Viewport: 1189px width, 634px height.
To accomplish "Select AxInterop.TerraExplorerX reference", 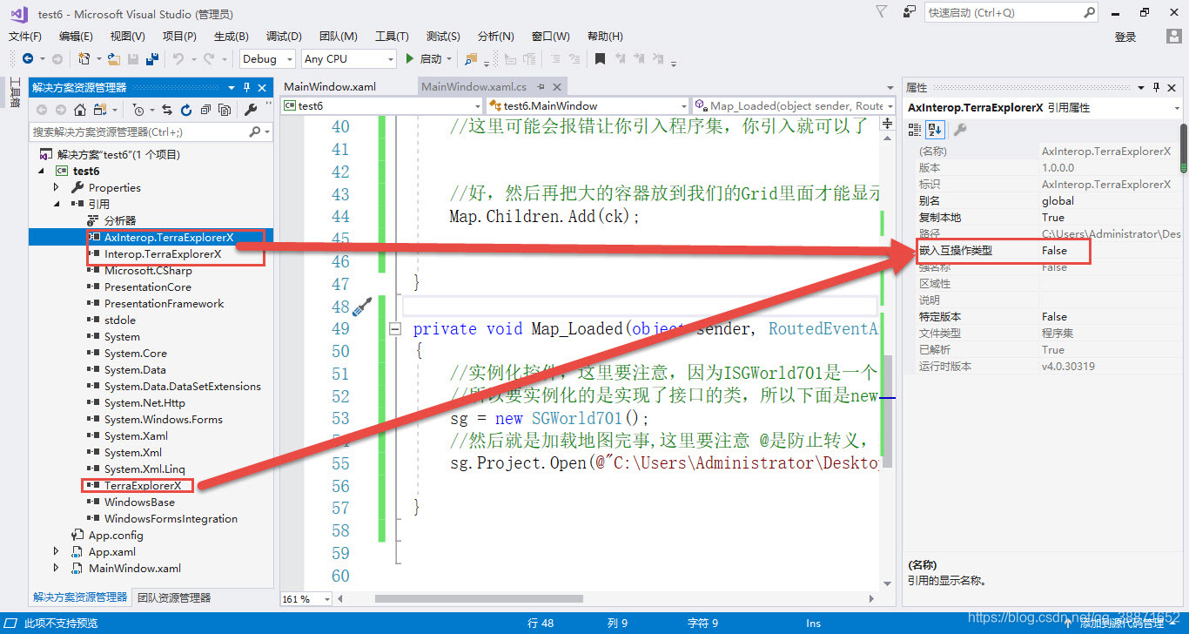I will 169,237.
